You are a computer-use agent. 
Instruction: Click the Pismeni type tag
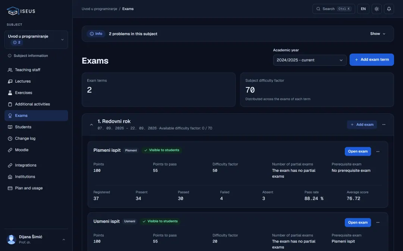pyautogui.click(x=131, y=150)
